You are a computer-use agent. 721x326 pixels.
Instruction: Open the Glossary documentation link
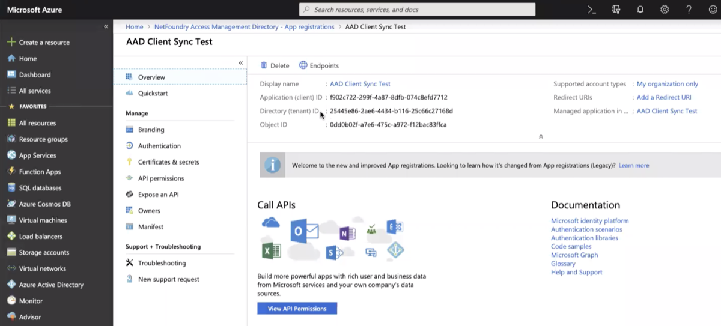563,264
